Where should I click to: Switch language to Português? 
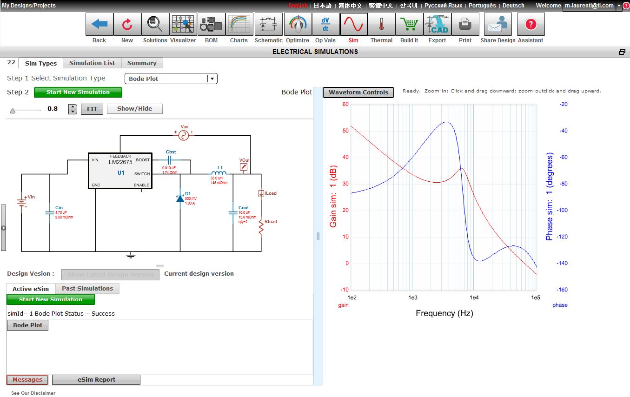482,6
